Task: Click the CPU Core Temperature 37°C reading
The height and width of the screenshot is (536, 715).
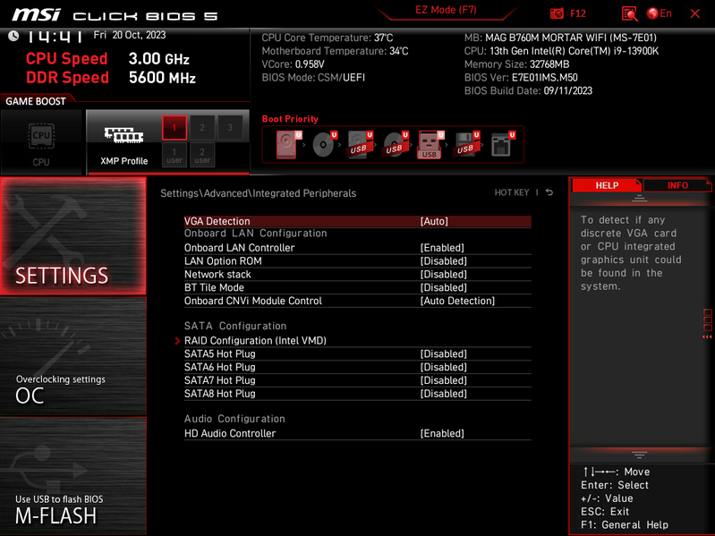Action: click(x=327, y=38)
